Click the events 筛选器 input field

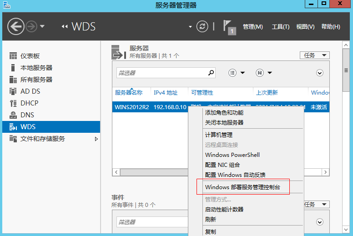[152, 222]
